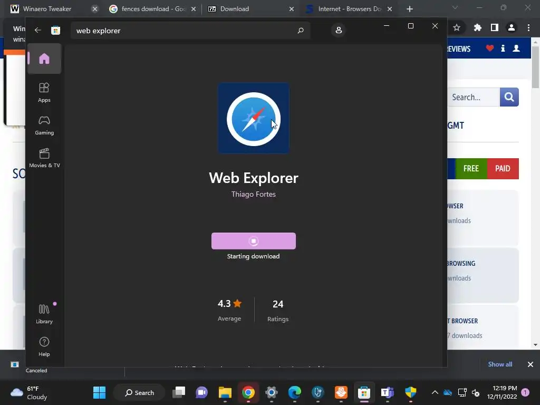540x405 pixels.
Task: Click the website Search field
Action: 474,97
